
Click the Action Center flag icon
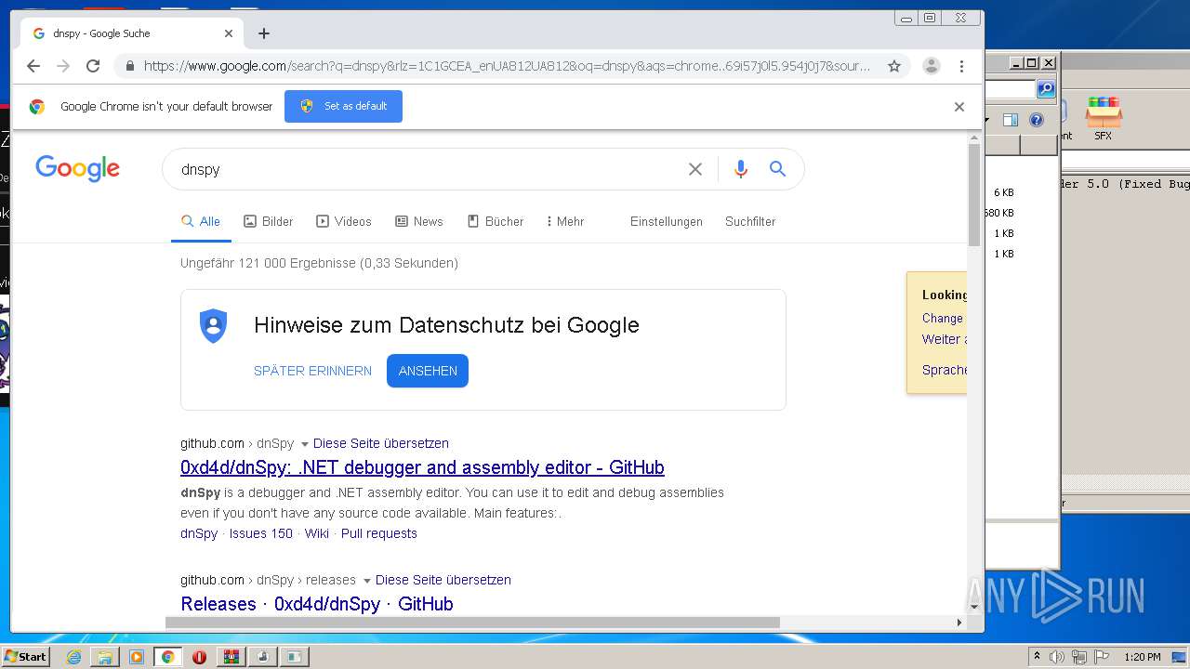(1103, 657)
